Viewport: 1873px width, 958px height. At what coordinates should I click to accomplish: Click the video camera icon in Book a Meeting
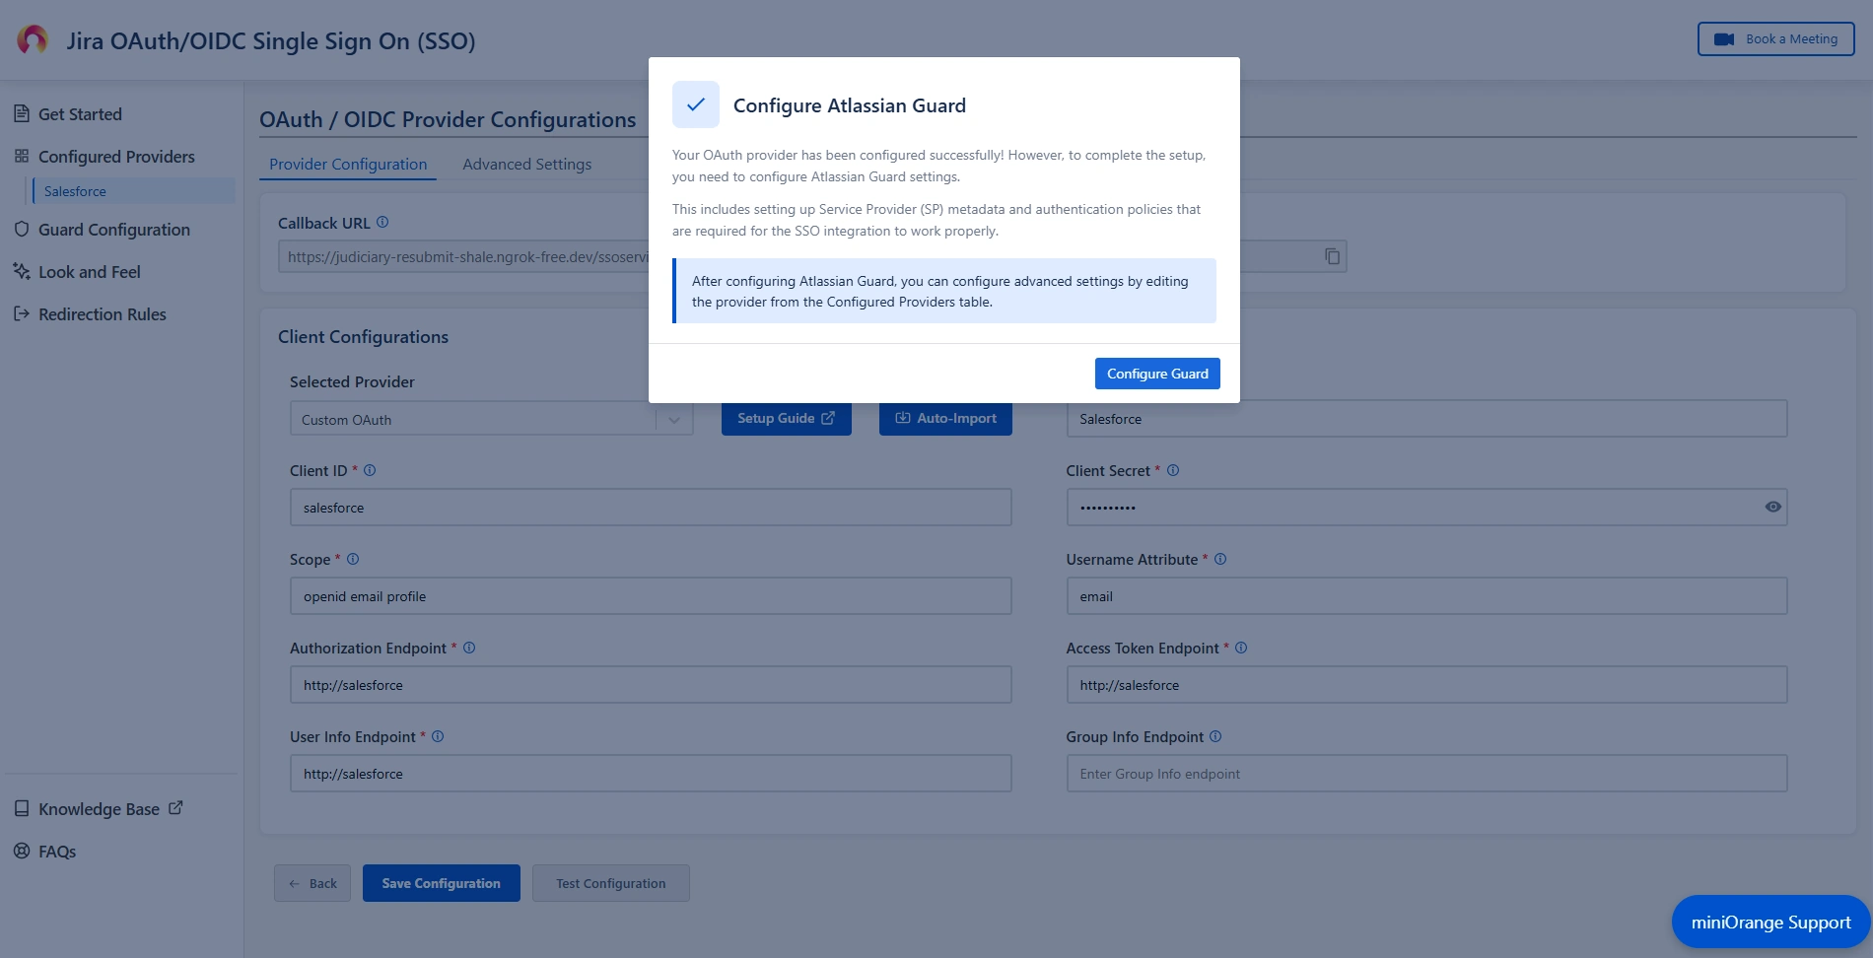click(x=1724, y=39)
